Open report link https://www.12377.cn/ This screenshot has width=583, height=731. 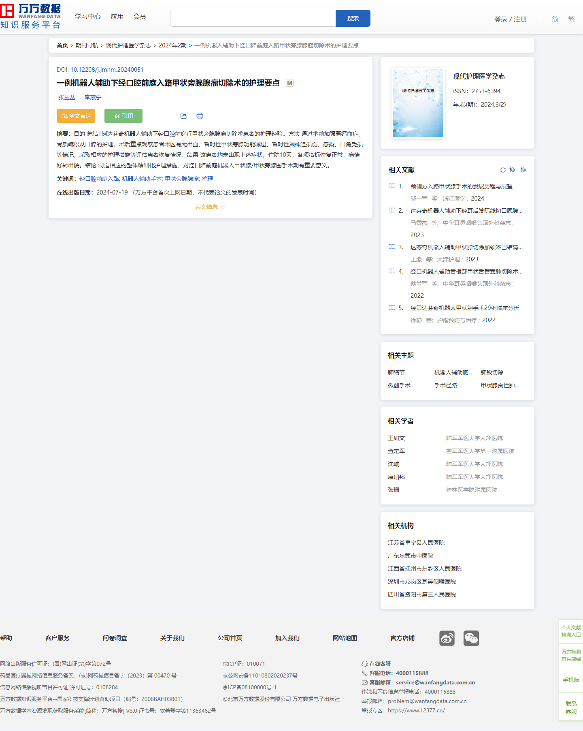tap(416, 710)
